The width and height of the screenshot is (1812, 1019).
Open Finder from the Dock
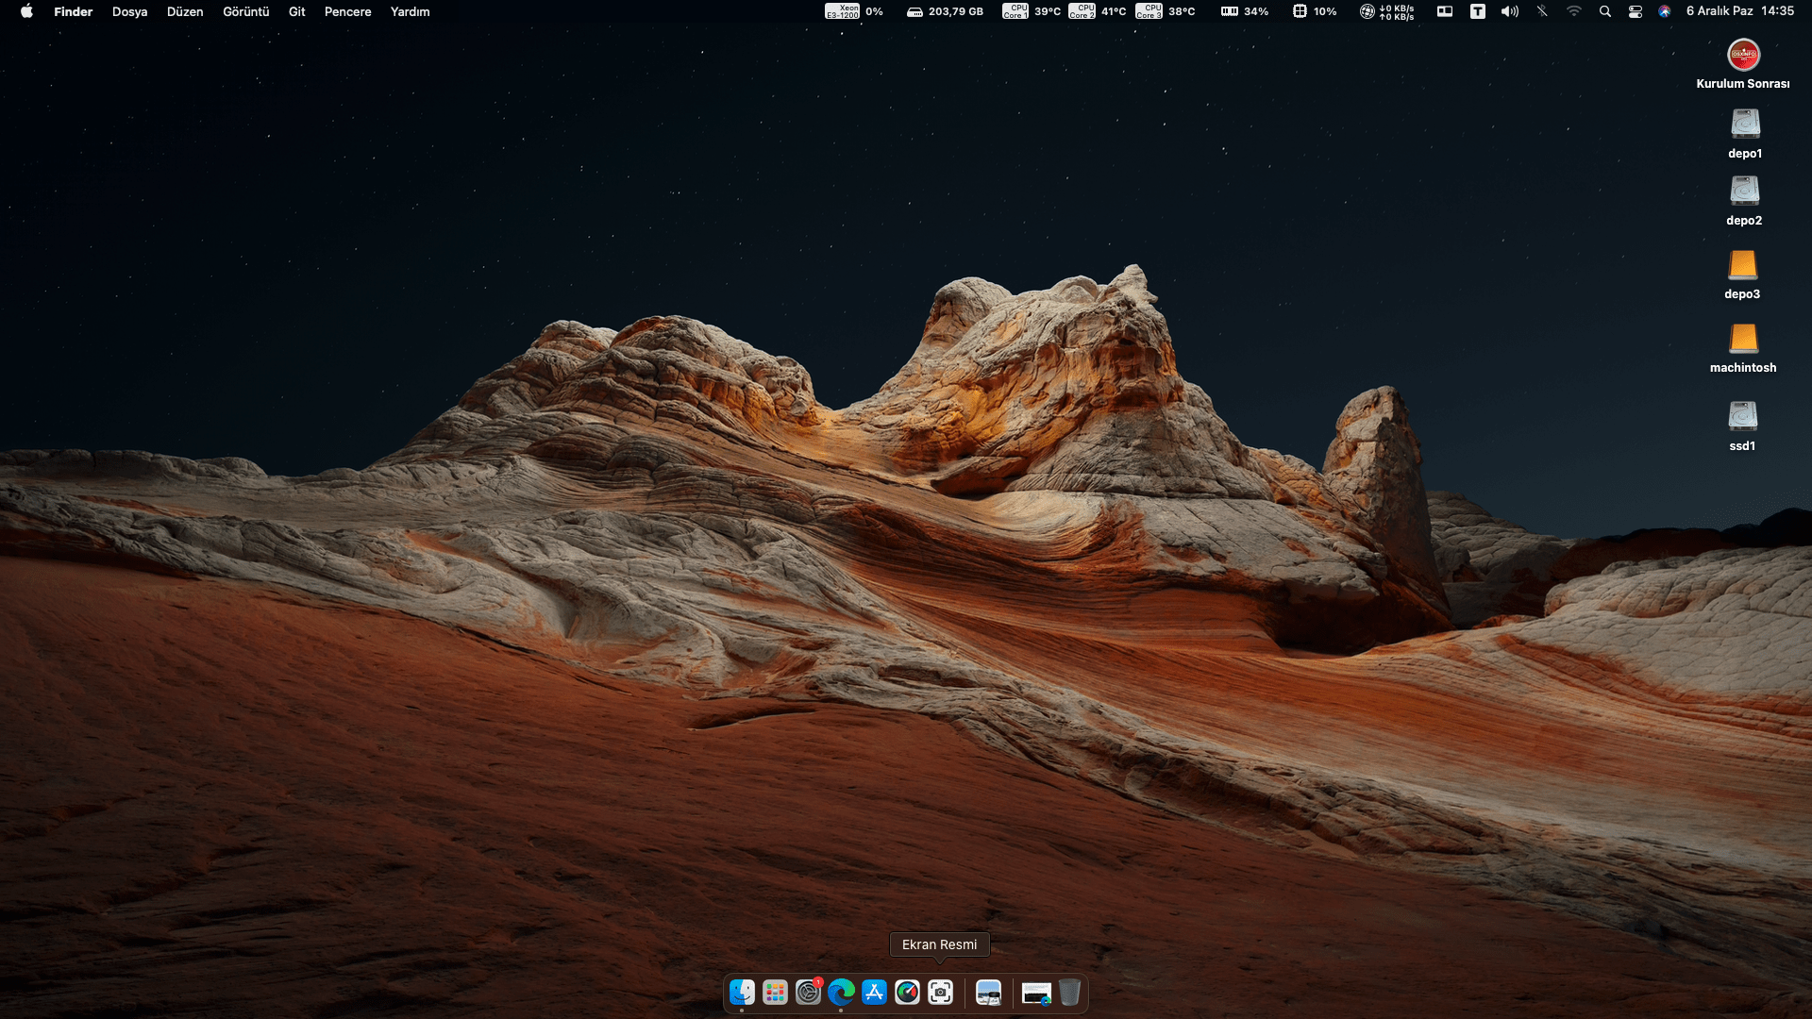coord(742,993)
